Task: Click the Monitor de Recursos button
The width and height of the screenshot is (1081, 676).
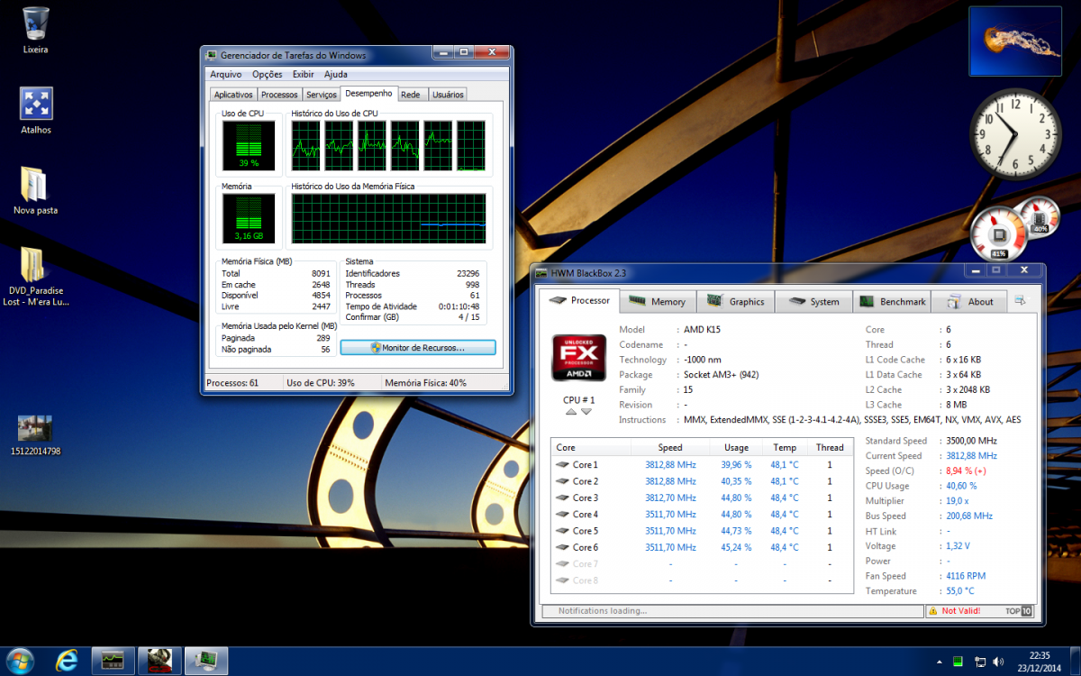Action: click(418, 348)
